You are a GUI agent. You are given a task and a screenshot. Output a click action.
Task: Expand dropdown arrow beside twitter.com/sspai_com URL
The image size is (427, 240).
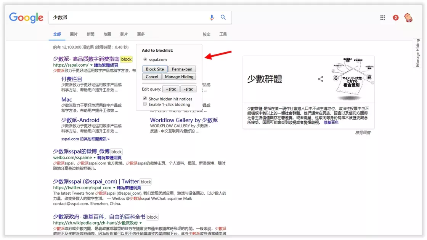[114, 188]
